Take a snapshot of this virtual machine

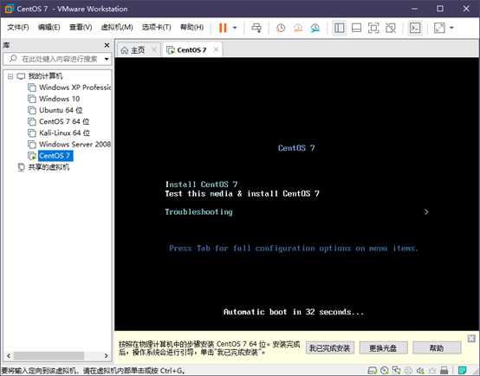[x=281, y=28]
